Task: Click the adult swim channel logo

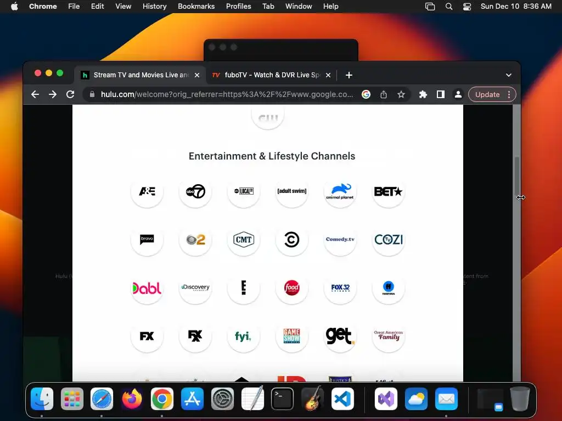Action: [x=292, y=191]
